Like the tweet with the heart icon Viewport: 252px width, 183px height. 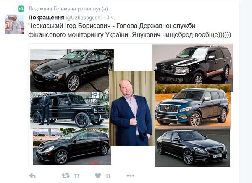[98, 176]
